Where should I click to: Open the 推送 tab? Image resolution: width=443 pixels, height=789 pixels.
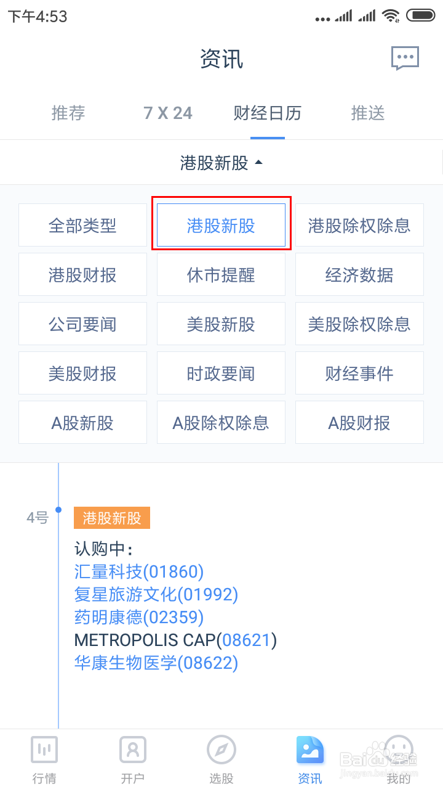(x=368, y=113)
